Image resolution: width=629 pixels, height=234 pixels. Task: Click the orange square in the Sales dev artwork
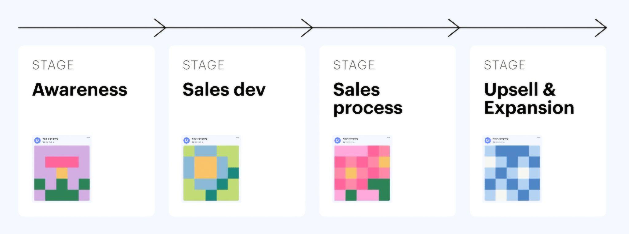coord(205,168)
